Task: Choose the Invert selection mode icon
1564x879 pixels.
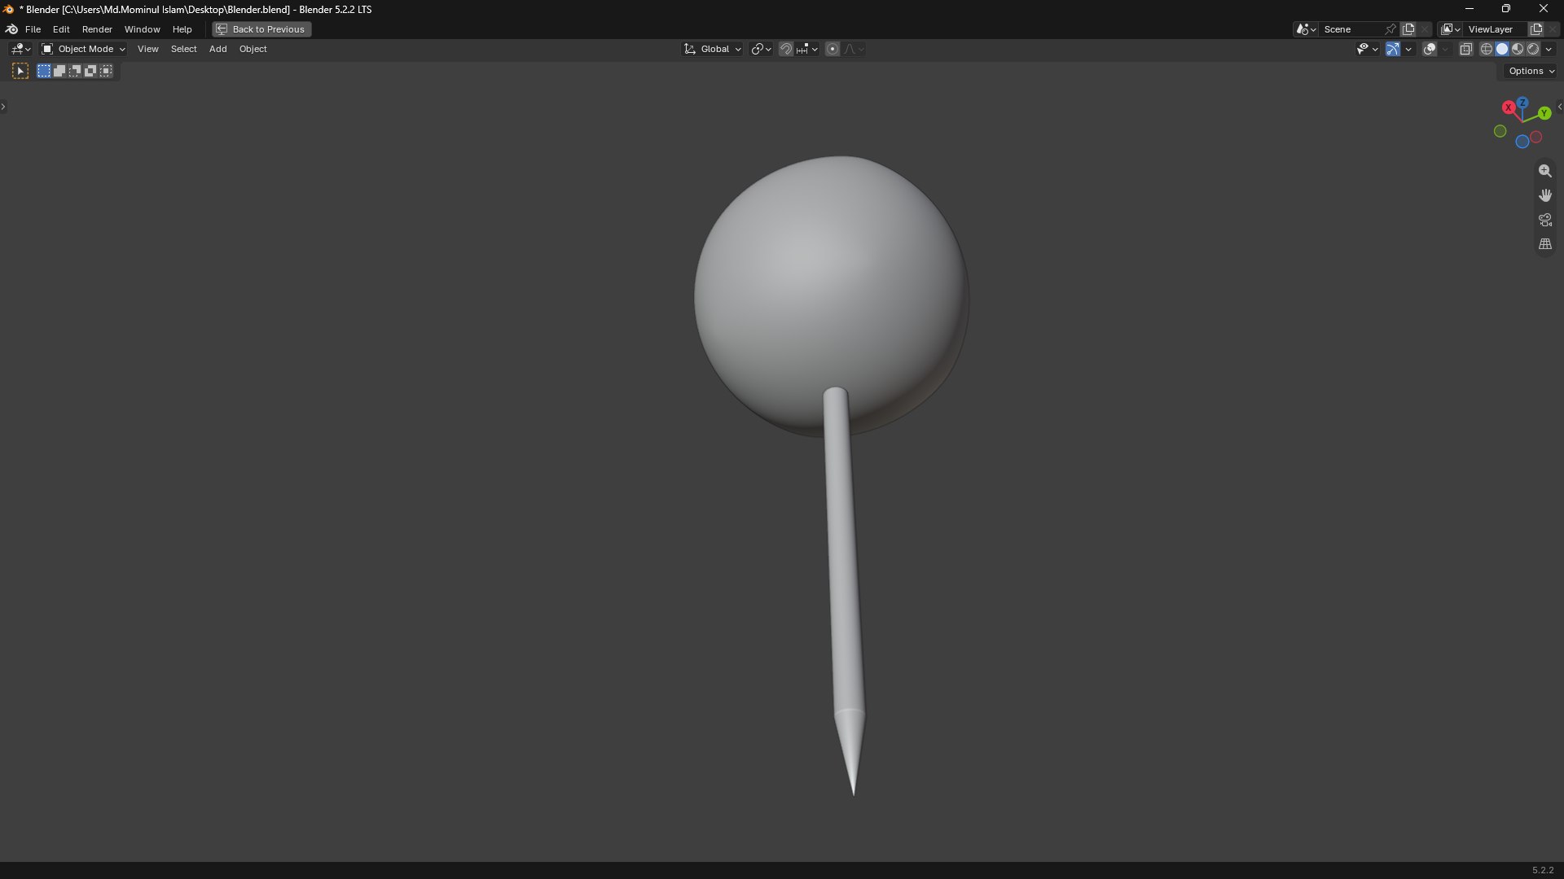Action: coord(90,71)
